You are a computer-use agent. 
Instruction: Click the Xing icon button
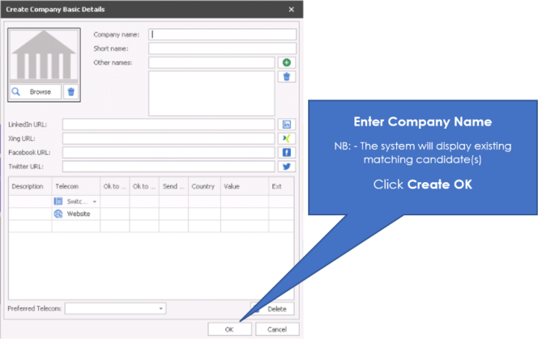point(286,138)
